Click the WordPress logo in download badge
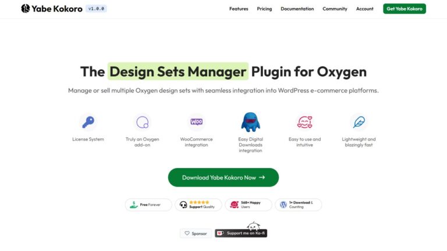 (x=283, y=205)
